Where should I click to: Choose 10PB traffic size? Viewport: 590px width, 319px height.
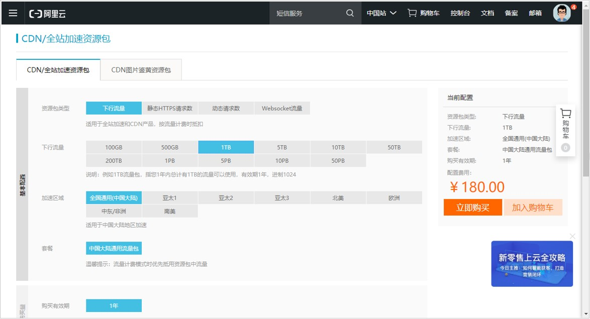[282, 161]
